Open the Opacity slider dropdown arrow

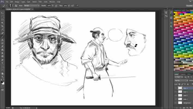click(x=52, y=6)
